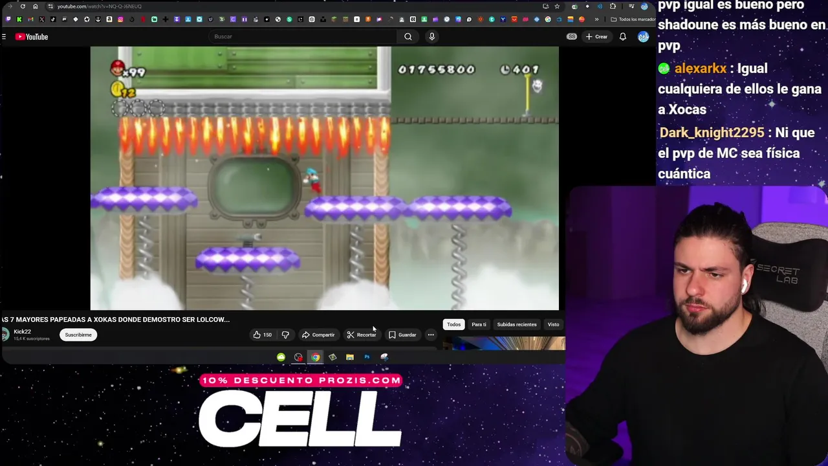Go to YouTube home via logo
This screenshot has height=466, width=828.
point(32,37)
